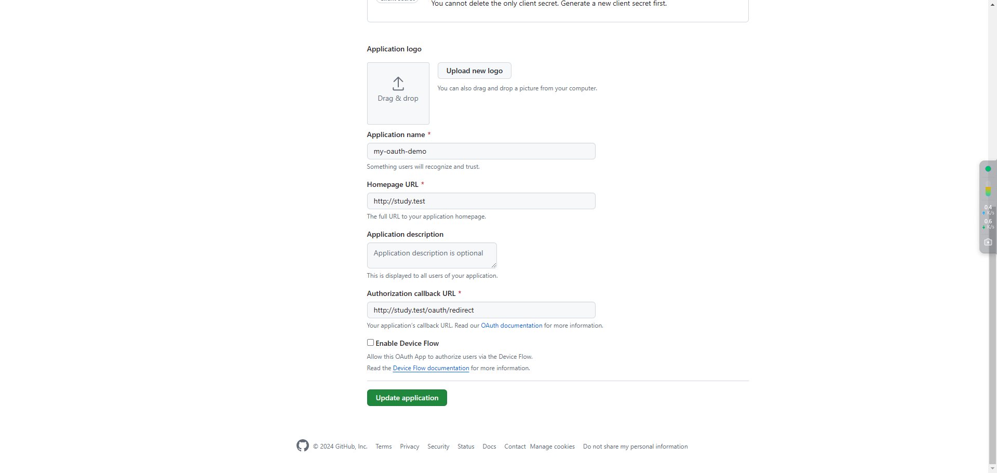997x473 pixels.
Task: Enable the Device Flow checkbox
Action: pos(370,342)
